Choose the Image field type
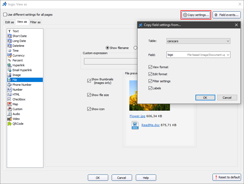 pos(16,75)
